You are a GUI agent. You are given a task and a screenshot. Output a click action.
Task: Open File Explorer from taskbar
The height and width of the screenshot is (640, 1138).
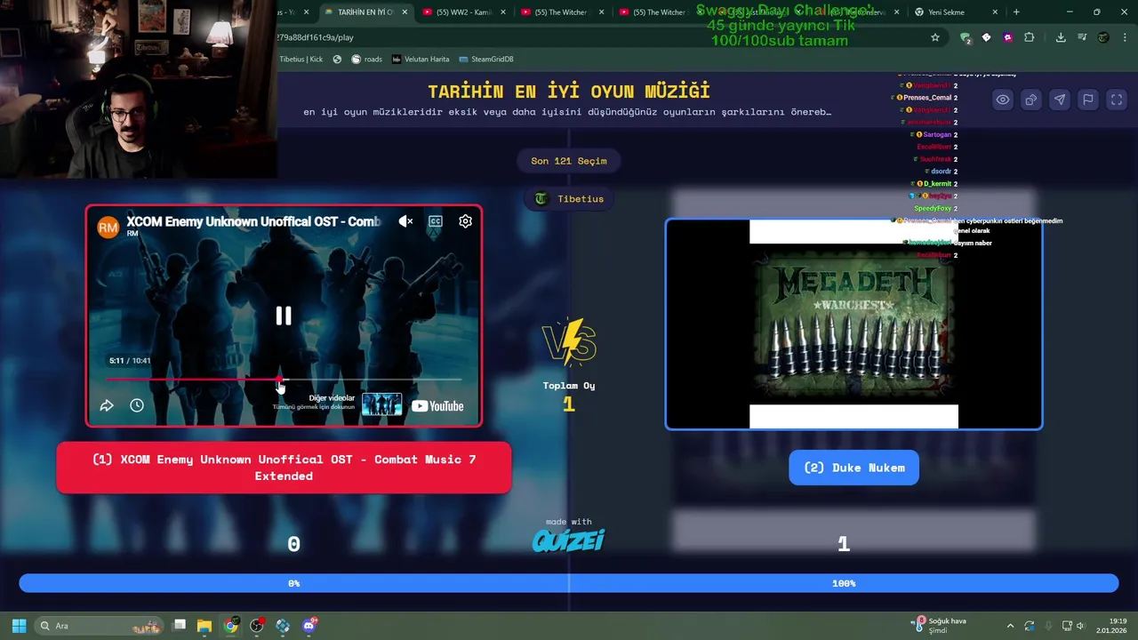(x=204, y=626)
